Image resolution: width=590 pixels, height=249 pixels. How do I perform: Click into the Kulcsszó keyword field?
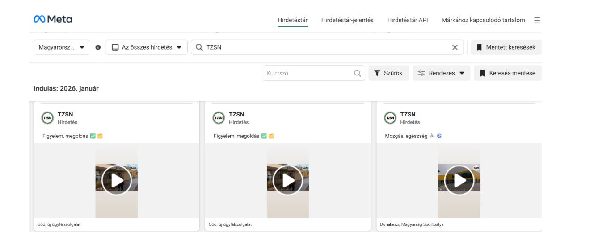[x=308, y=73]
